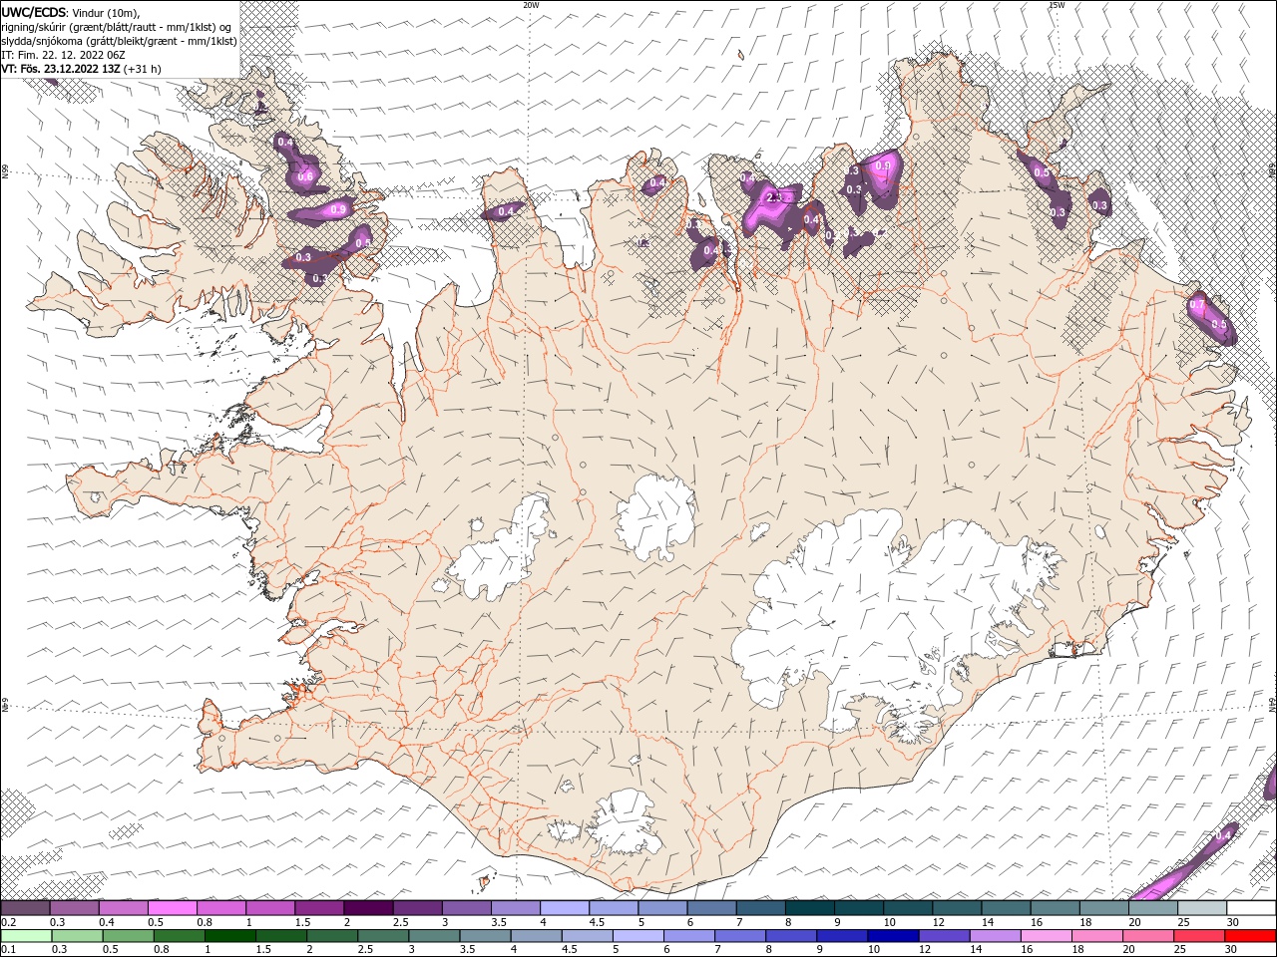The width and height of the screenshot is (1277, 957).
Task: Select the darkest green 1 rain legend swatch
Action: click(230, 936)
